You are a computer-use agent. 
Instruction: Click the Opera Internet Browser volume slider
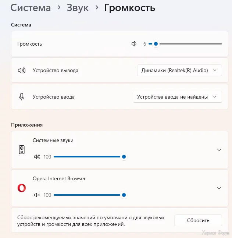pyautogui.click(x=88, y=195)
